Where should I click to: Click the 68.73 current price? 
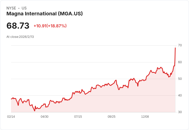point(18,26)
